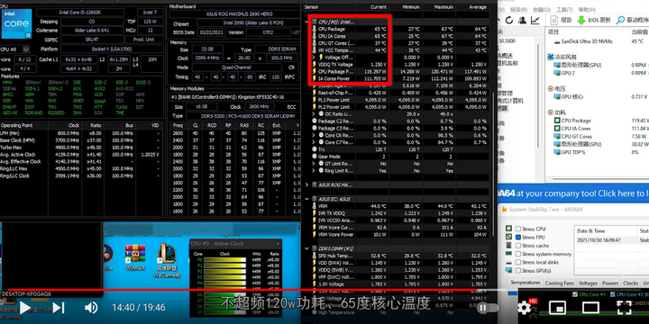Open the WinRAR desktop shortcut

135,256
